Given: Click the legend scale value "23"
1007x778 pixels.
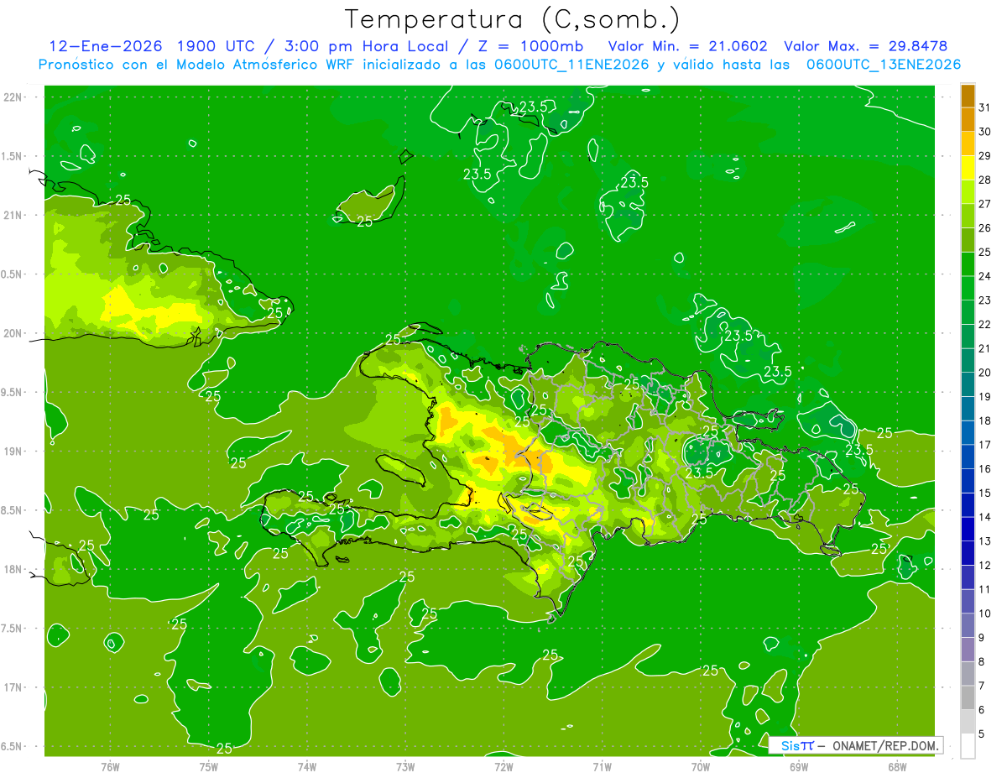Looking at the screenshot, I should 985,300.
